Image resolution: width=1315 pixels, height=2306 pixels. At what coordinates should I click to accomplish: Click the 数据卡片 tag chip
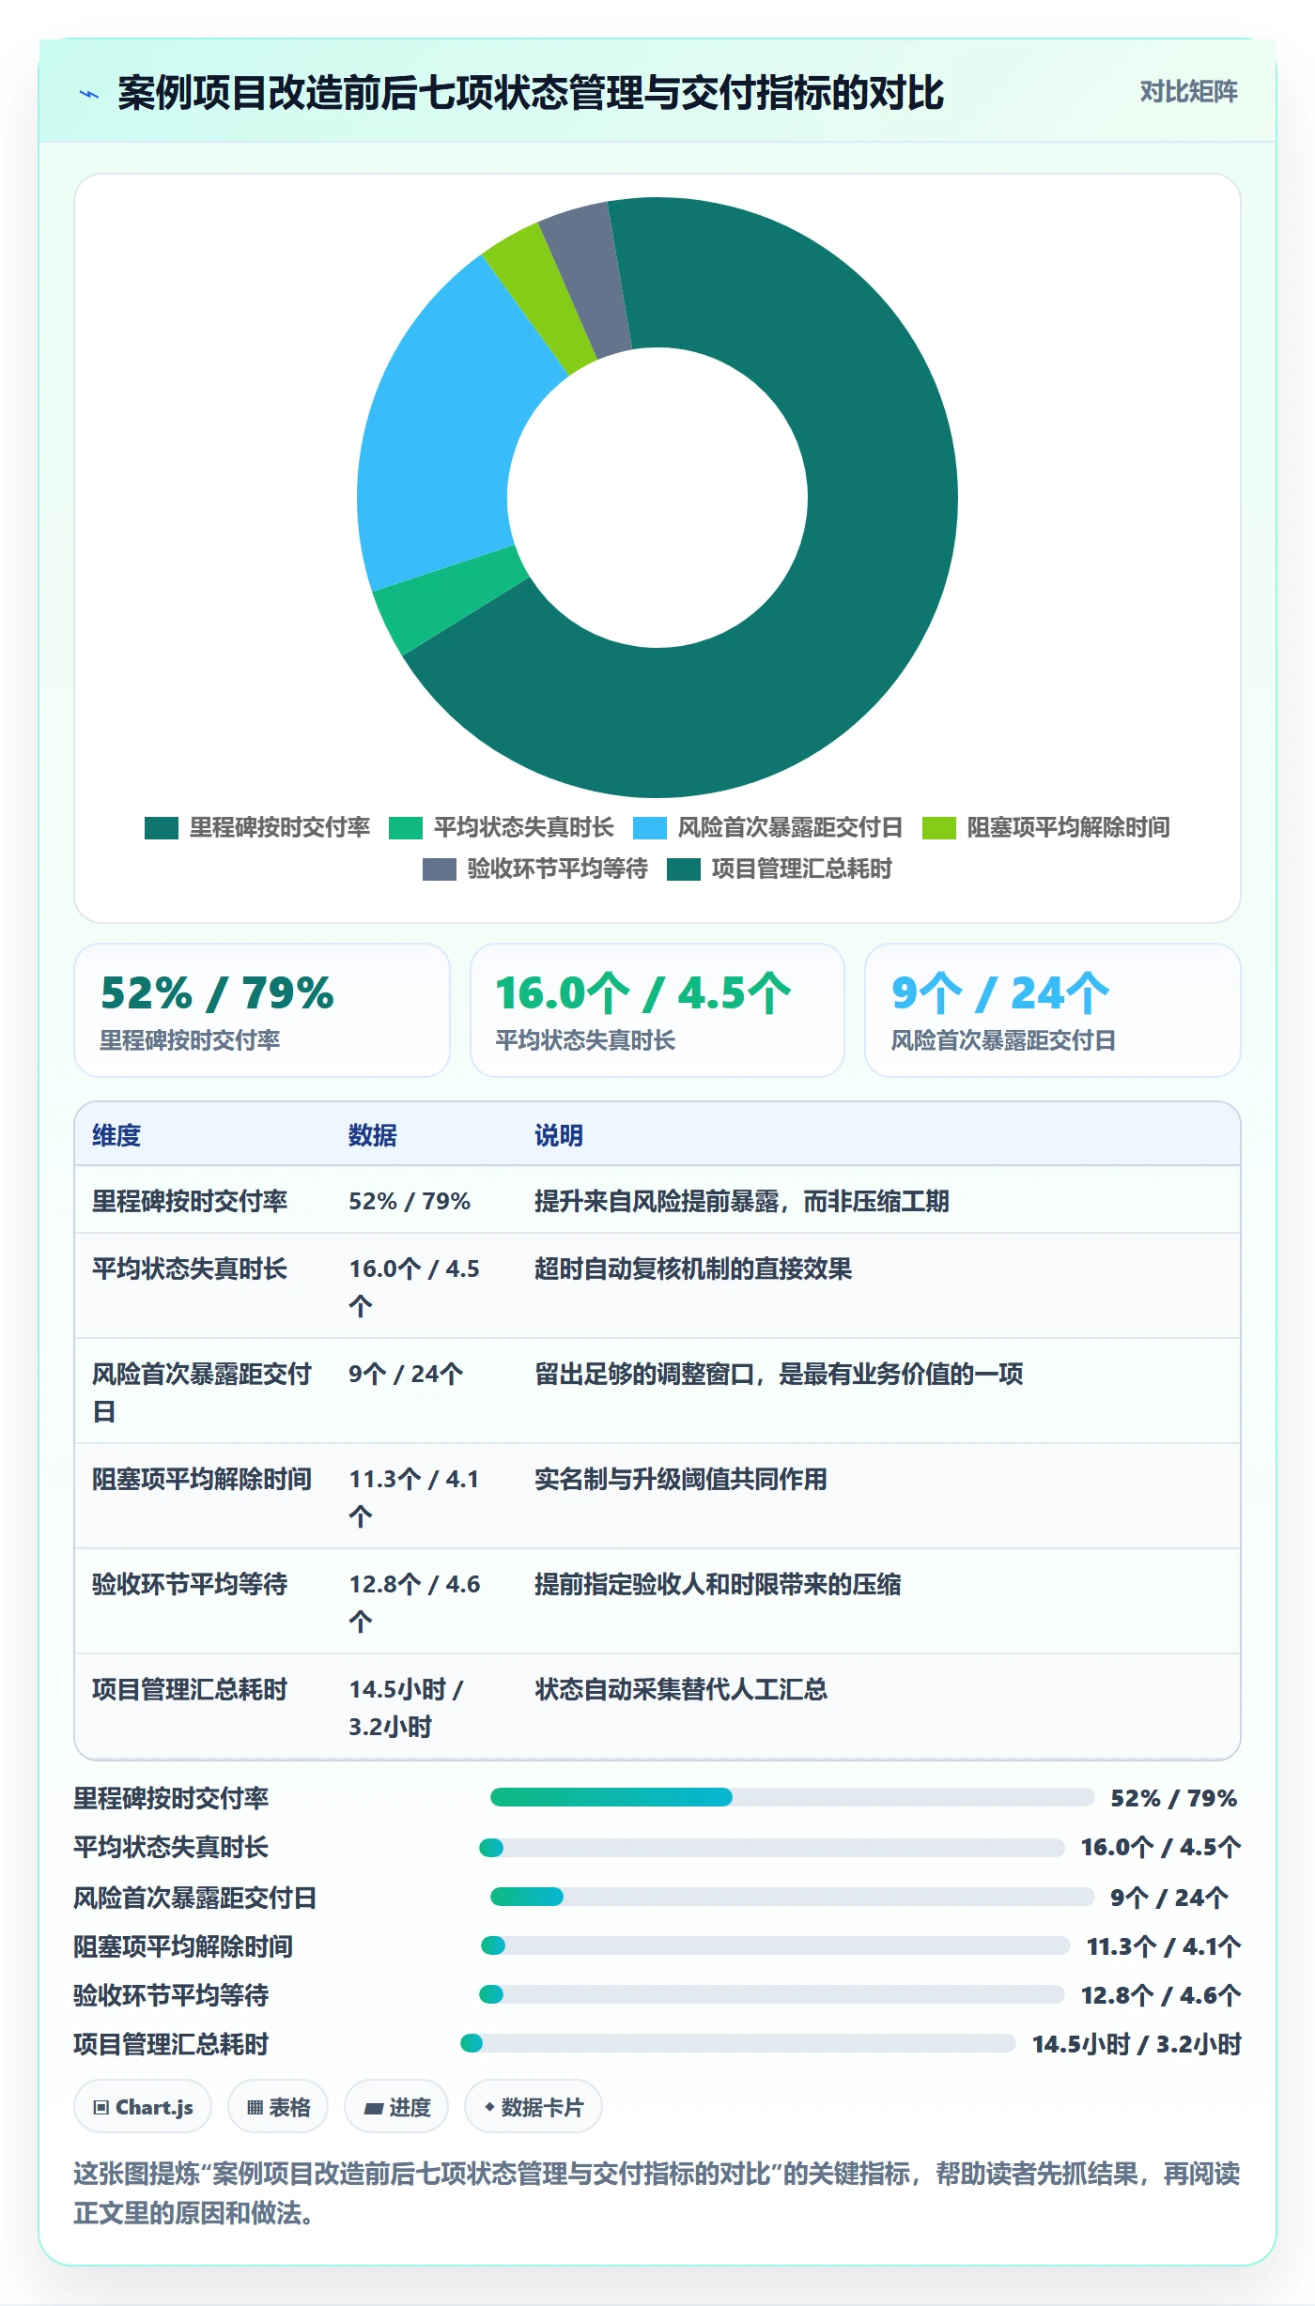(534, 2107)
